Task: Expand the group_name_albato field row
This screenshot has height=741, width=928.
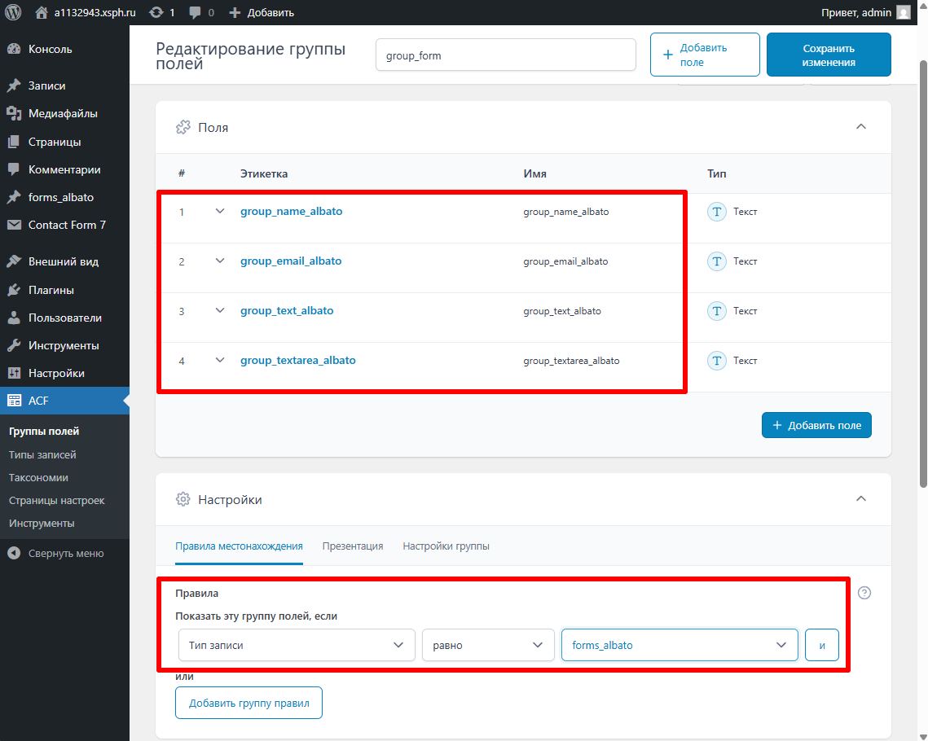Action: (219, 211)
